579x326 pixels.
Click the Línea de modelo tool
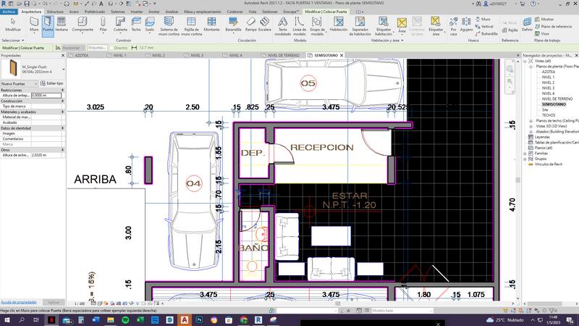[299, 26]
